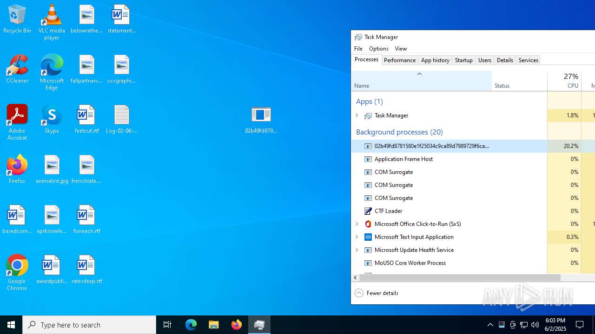Viewport: 595px width, 334px height.
Task: Select the CCleaner desktop icon
Action: (x=17, y=69)
